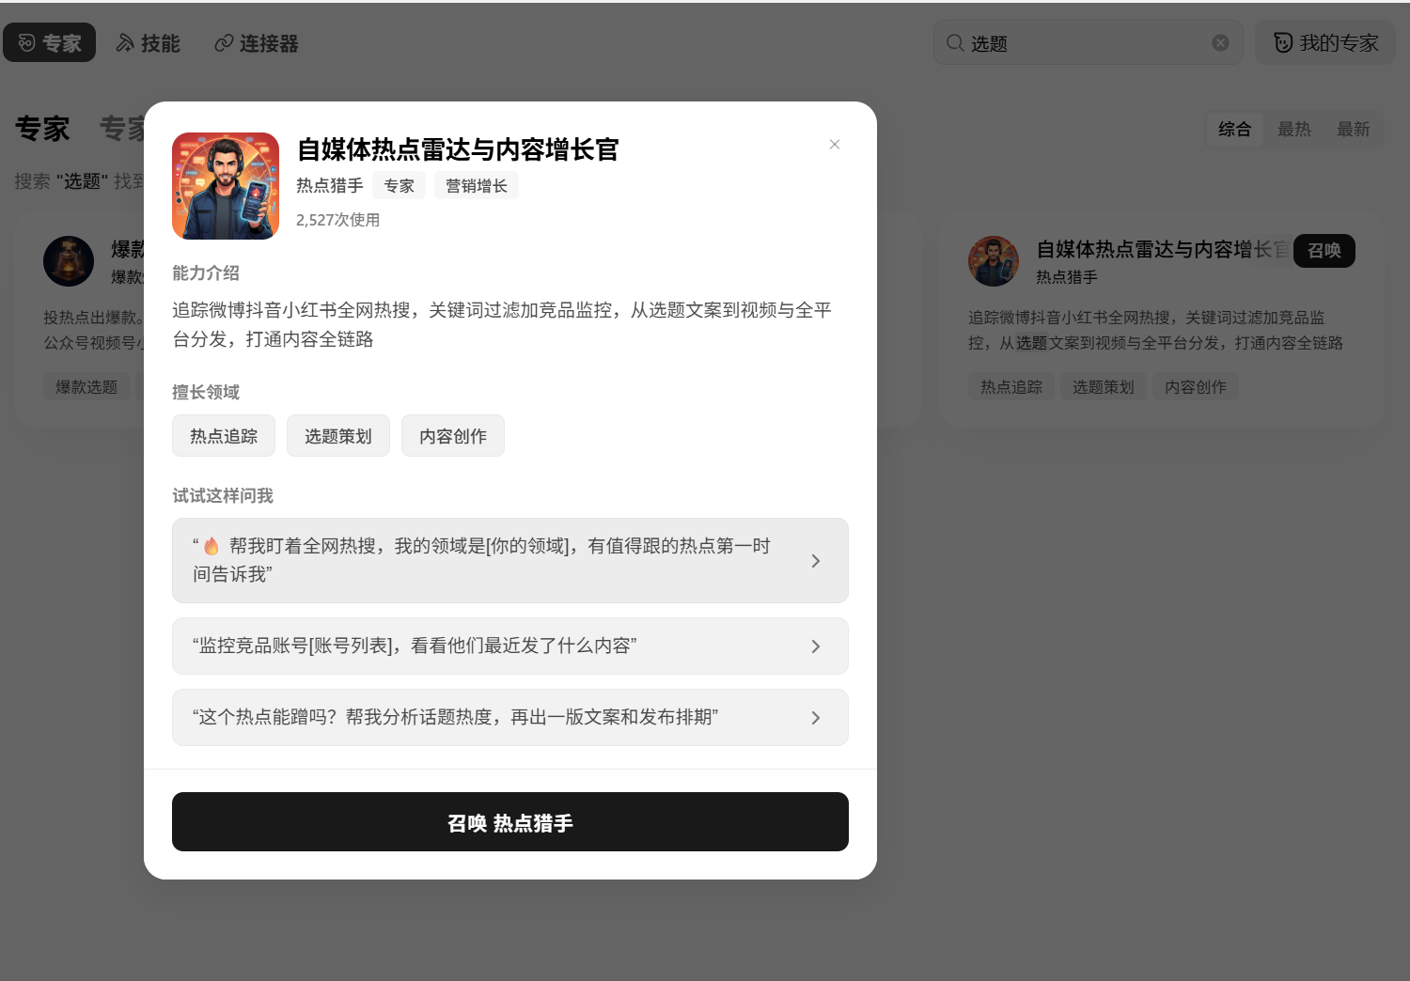Viewport: 1410px width, 981px height.
Task: Switch to the 连接器 tab
Action: (257, 43)
